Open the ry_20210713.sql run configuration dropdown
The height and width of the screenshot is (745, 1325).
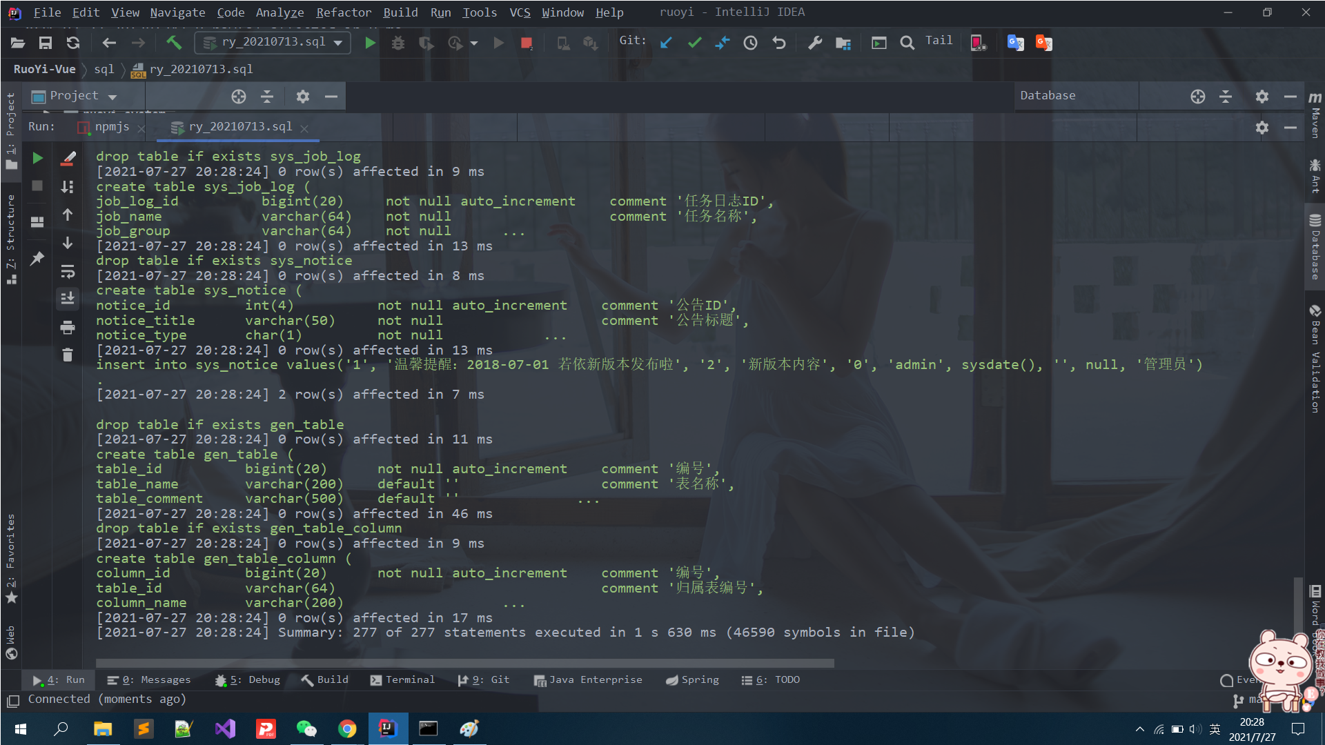coord(273,43)
